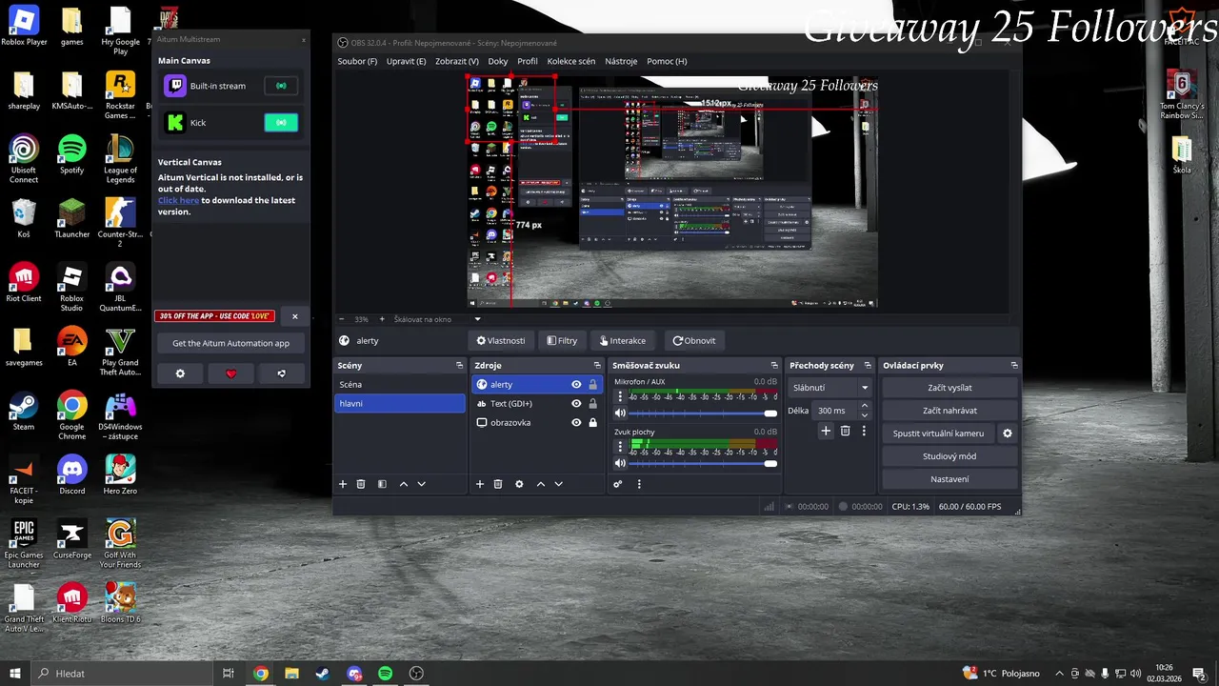This screenshot has width=1219, height=686.
Task: Pop out the Scény dock panel
Action: tap(459, 366)
